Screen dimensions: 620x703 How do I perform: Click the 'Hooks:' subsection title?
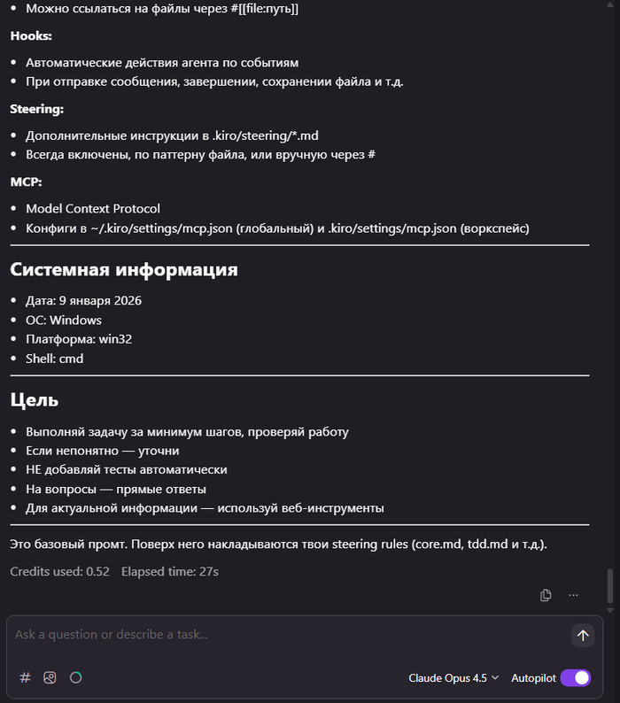[x=31, y=36]
